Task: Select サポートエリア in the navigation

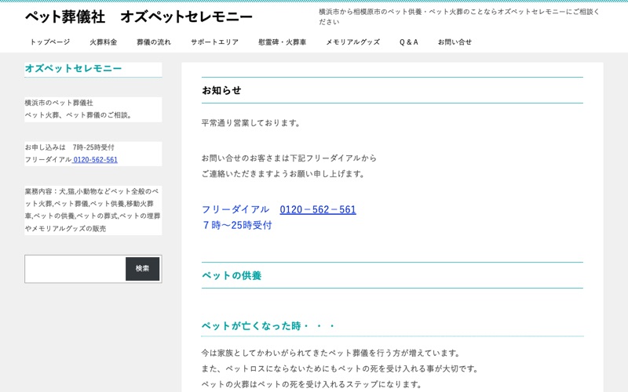Action: [x=214, y=42]
